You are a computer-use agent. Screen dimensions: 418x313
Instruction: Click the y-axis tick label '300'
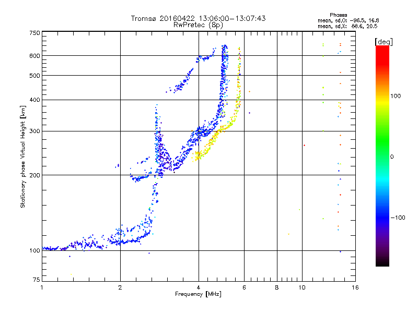click(x=34, y=131)
